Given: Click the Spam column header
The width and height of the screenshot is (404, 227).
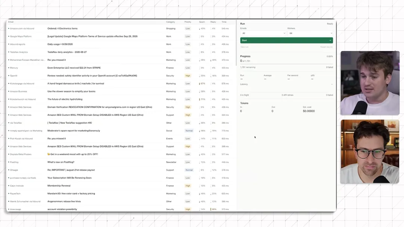Looking at the screenshot, I should pyautogui.click(x=202, y=22).
